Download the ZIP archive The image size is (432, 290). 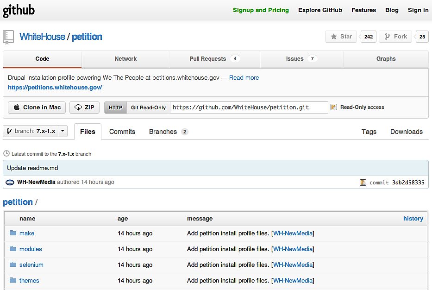click(x=84, y=107)
